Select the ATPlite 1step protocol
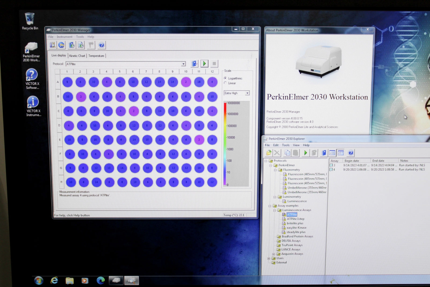This screenshot has width=430, height=287. coord(295,219)
